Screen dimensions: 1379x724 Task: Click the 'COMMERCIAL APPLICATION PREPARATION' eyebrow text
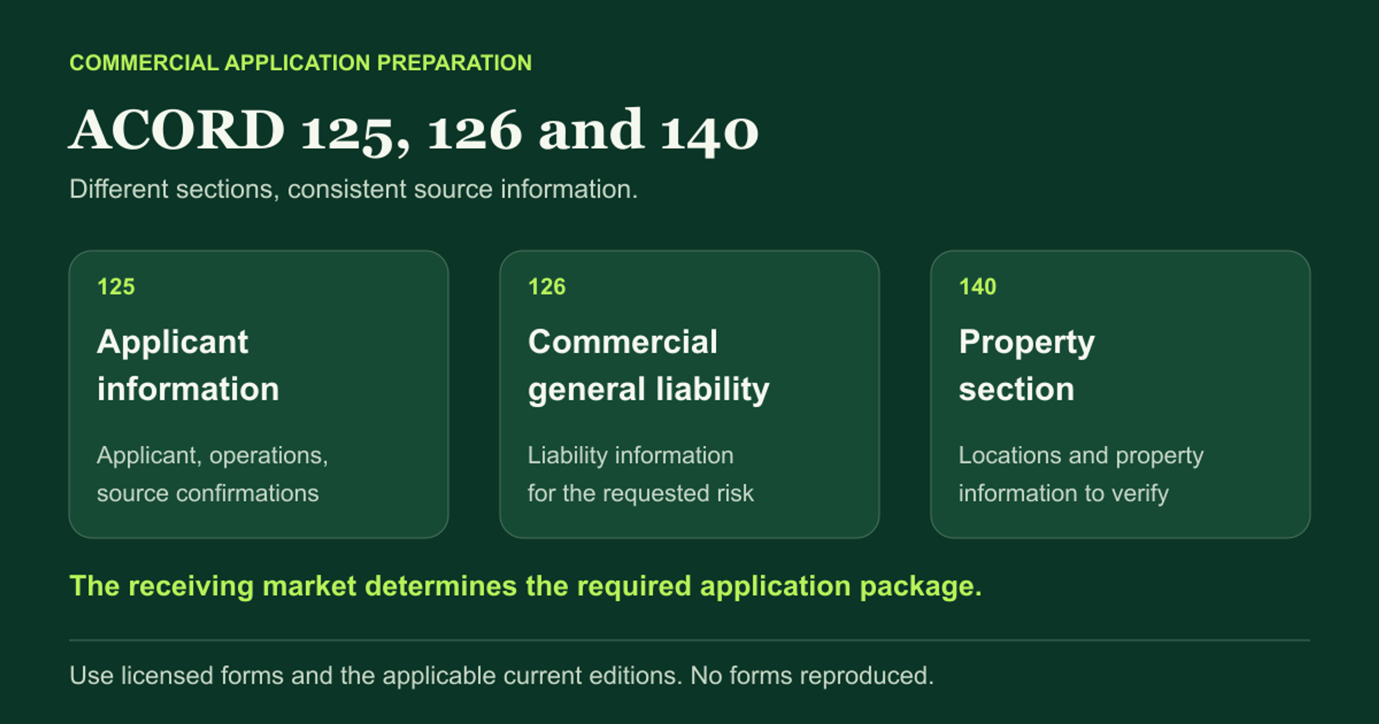(x=300, y=62)
